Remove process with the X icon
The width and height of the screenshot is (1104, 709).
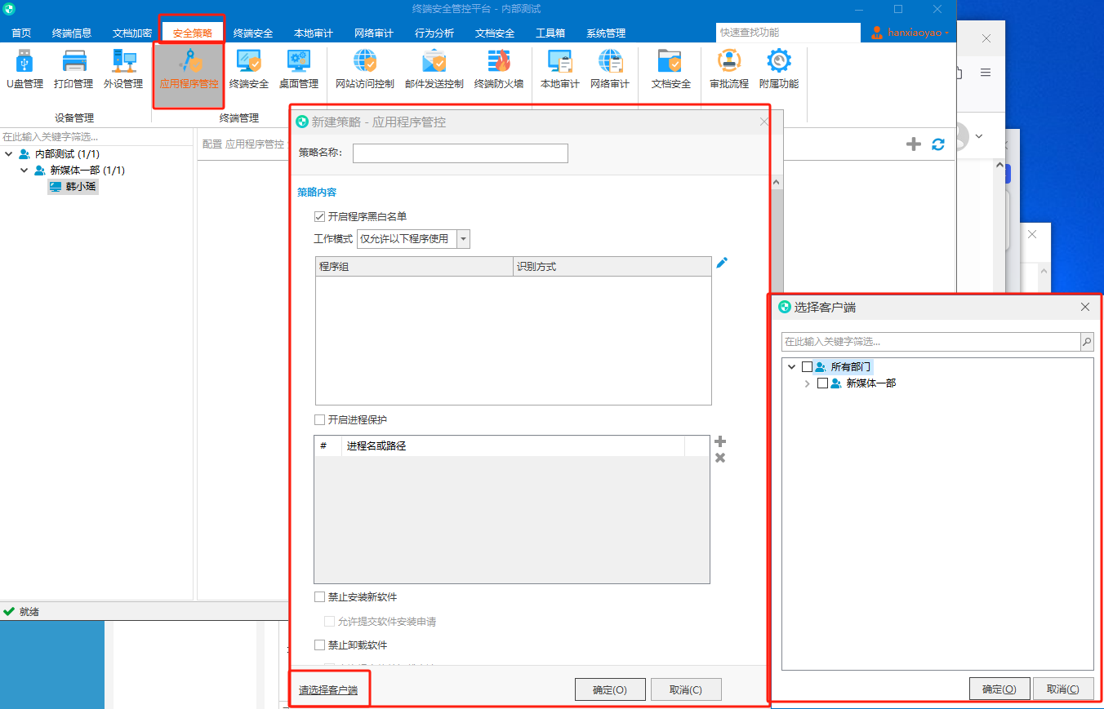720,458
